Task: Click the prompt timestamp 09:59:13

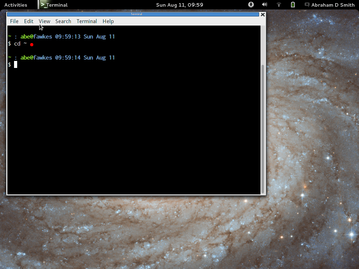Action: pyautogui.click(x=68, y=36)
